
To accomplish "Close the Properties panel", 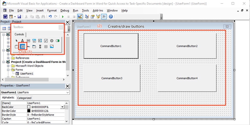I will point(68,86).
